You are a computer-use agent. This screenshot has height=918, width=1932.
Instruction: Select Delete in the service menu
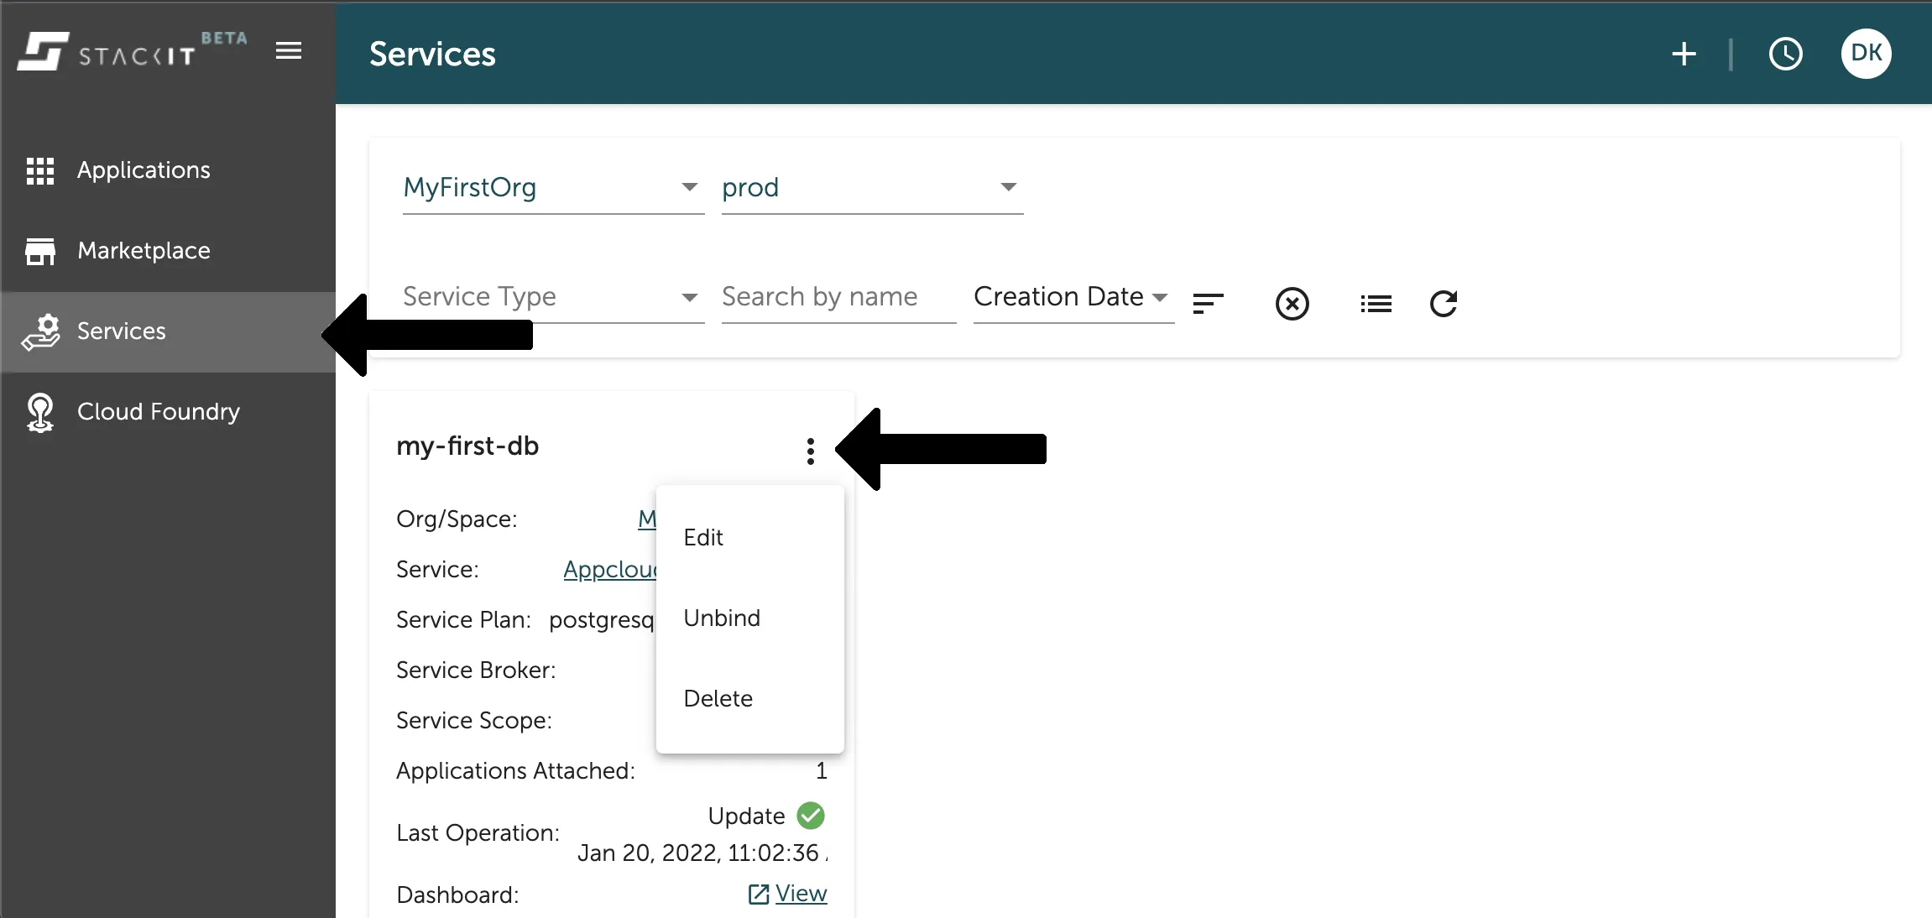[718, 697]
